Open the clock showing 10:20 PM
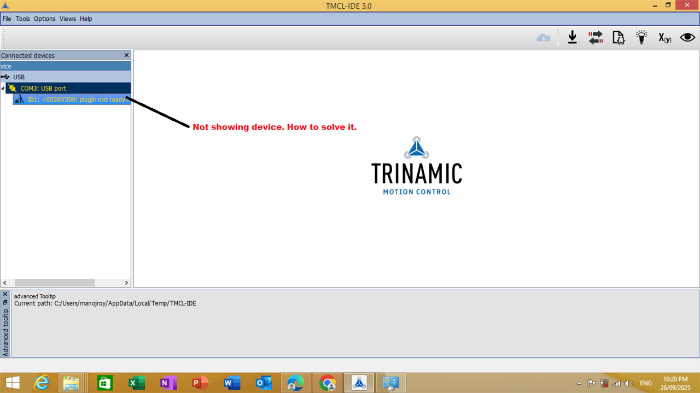 (x=675, y=383)
